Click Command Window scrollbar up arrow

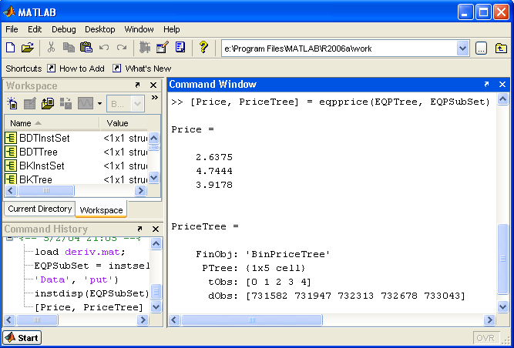[x=503, y=99]
